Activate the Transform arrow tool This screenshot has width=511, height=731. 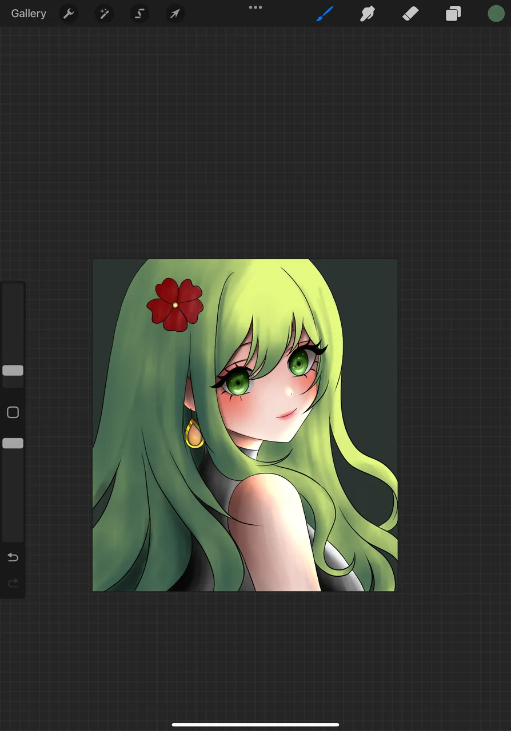pyautogui.click(x=175, y=14)
